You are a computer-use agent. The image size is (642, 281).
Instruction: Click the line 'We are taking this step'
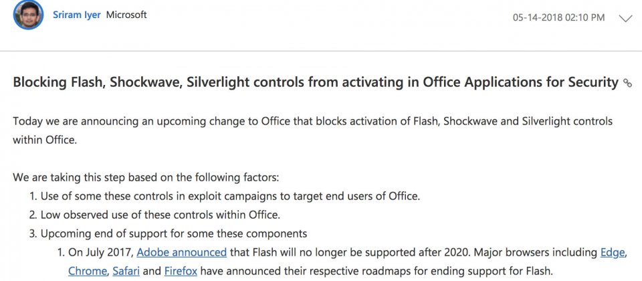coord(146,178)
